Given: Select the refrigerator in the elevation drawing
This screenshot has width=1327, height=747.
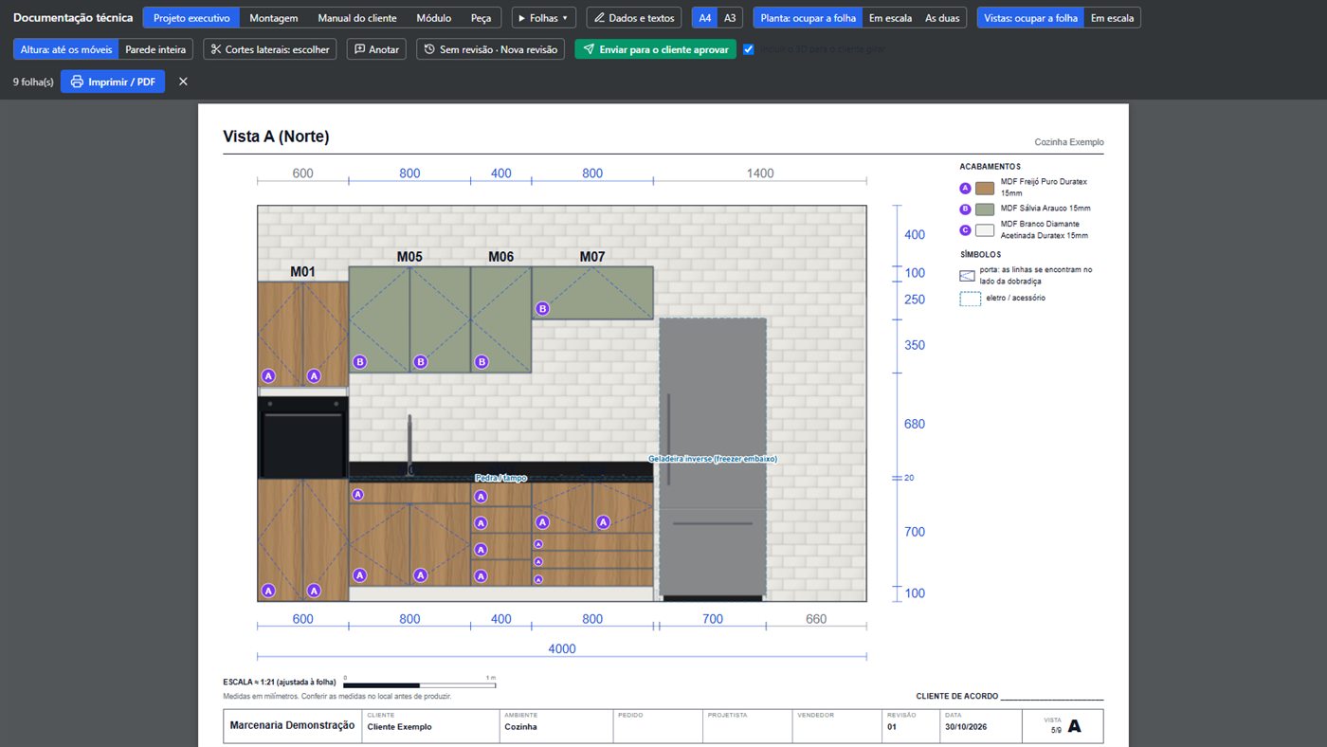Looking at the screenshot, I should [x=713, y=459].
